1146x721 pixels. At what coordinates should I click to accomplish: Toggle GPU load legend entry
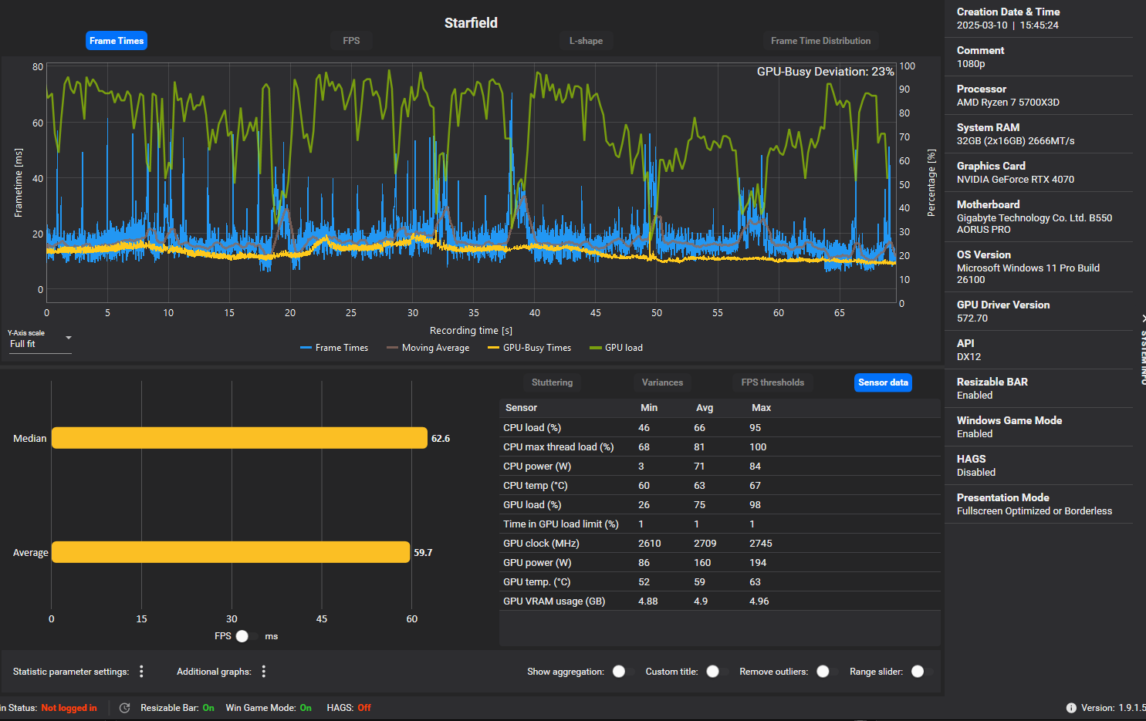[616, 348]
